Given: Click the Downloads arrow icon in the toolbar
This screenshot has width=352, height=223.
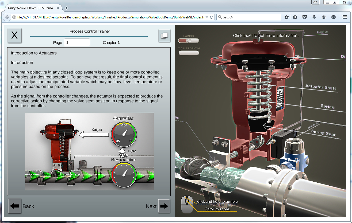Looking at the screenshot, I should (x=314, y=17).
